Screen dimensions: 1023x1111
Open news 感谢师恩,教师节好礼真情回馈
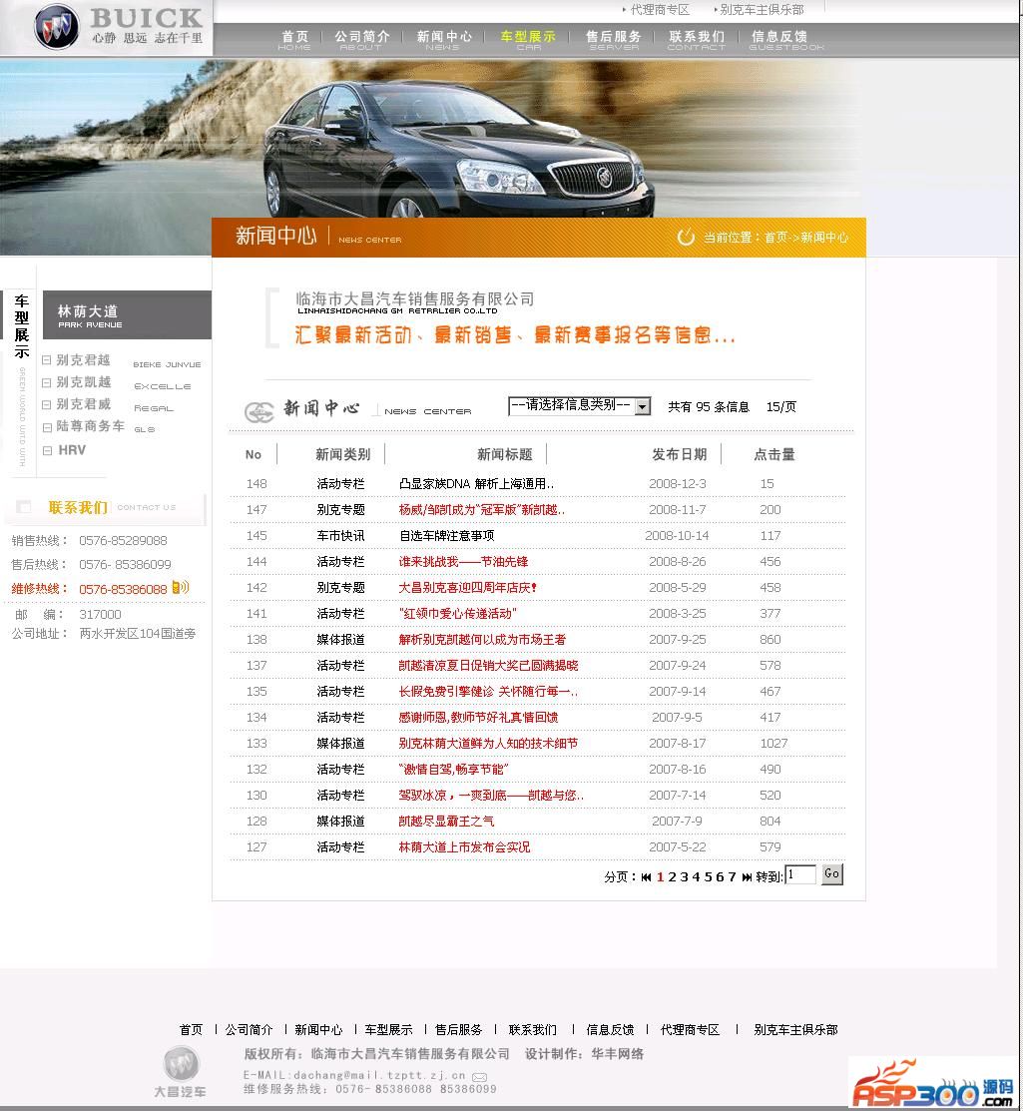(x=478, y=718)
